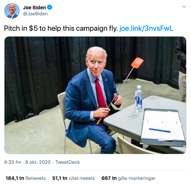Click the orange fly swatter head in photo

137,63
